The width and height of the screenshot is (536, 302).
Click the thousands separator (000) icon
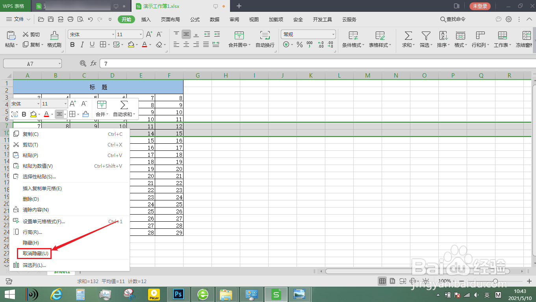[x=310, y=45]
